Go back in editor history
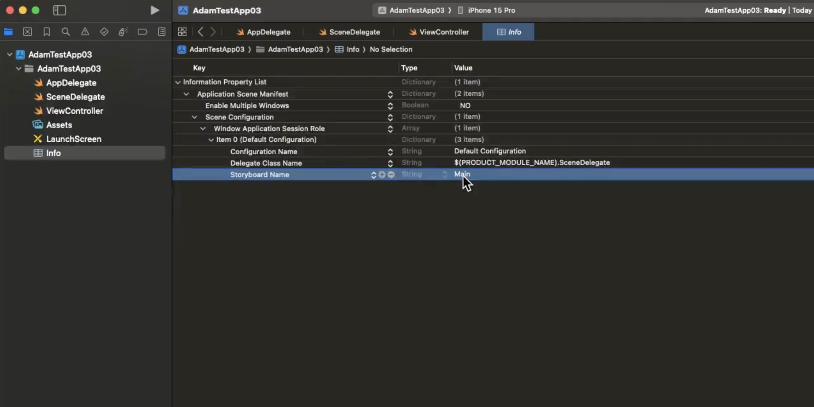Viewport: 814px width, 407px height. click(200, 32)
